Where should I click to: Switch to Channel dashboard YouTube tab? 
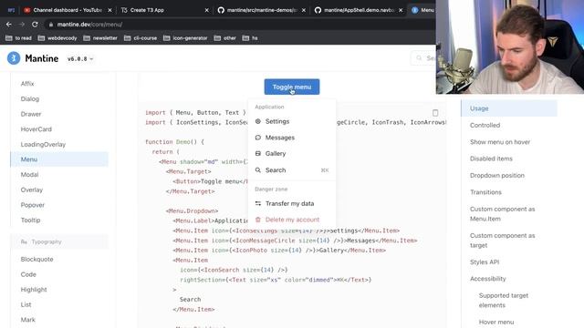pyautogui.click(x=68, y=10)
